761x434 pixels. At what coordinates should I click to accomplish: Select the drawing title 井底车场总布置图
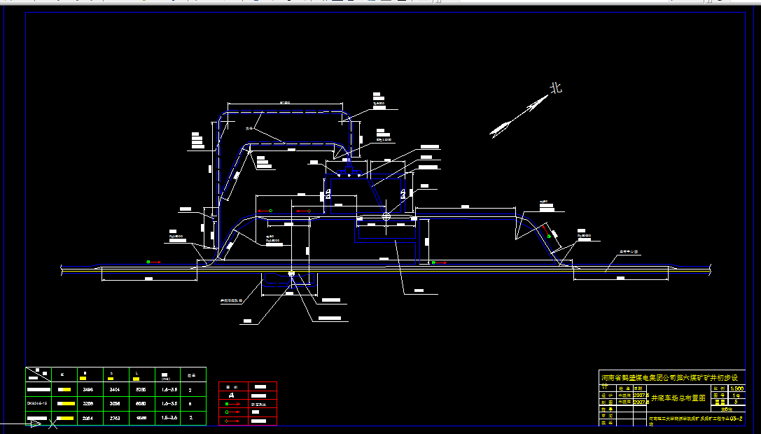(x=678, y=398)
